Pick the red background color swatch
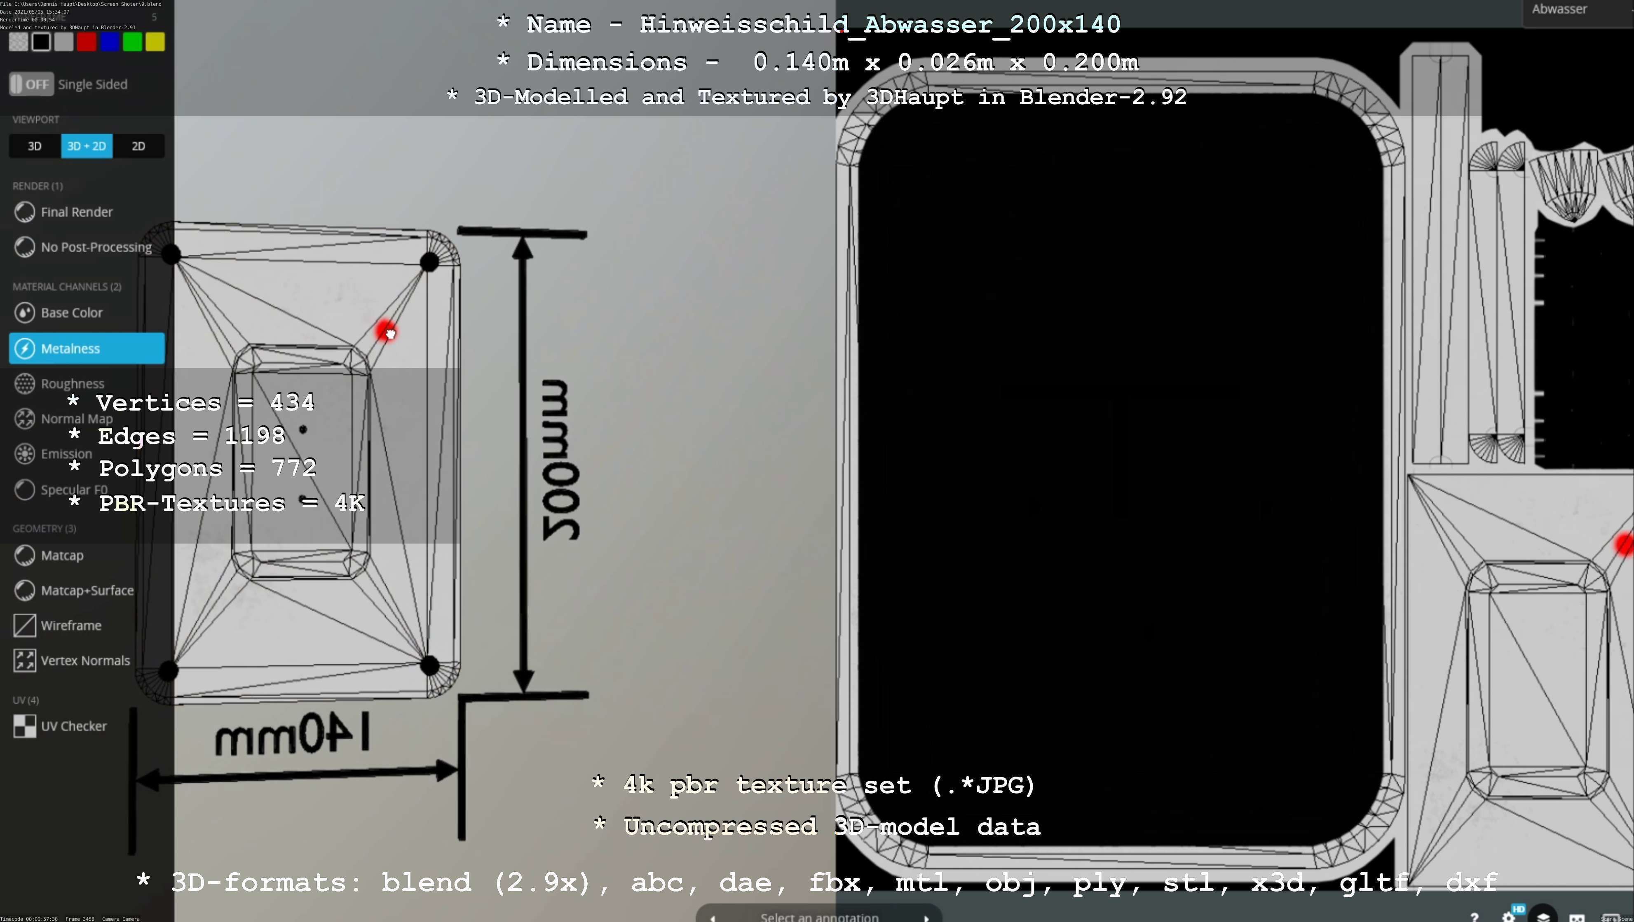Image resolution: width=1634 pixels, height=922 pixels. tap(87, 42)
